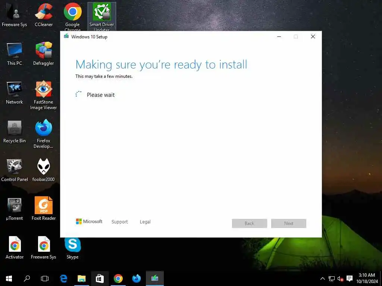Switch to Firefox on the taskbar
382x286 pixels.
pos(137,279)
